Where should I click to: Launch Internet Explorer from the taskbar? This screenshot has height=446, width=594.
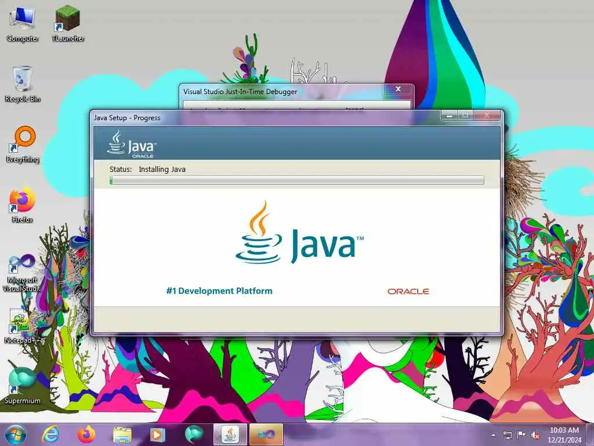tap(50, 434)
